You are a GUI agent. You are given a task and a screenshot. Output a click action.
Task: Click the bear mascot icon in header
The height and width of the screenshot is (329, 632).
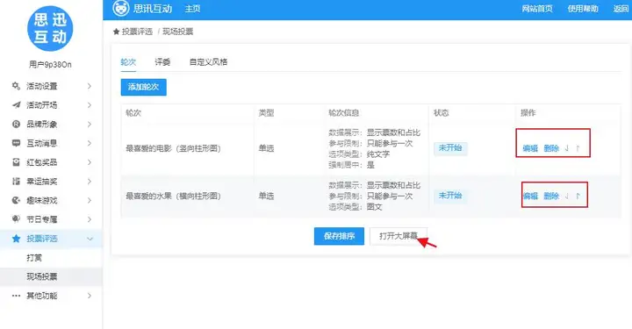[x=121, y=9]
